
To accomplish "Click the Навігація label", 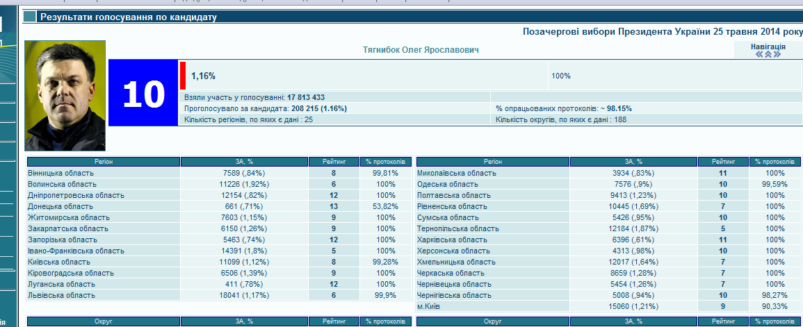I will tap(768, 46).
